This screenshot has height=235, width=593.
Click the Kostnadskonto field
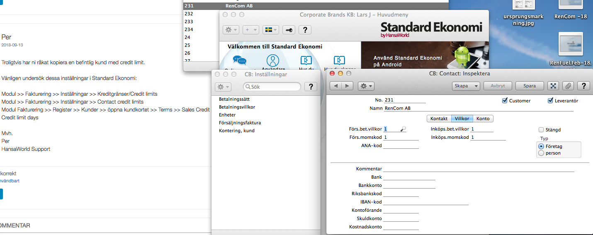click(401, 227)
